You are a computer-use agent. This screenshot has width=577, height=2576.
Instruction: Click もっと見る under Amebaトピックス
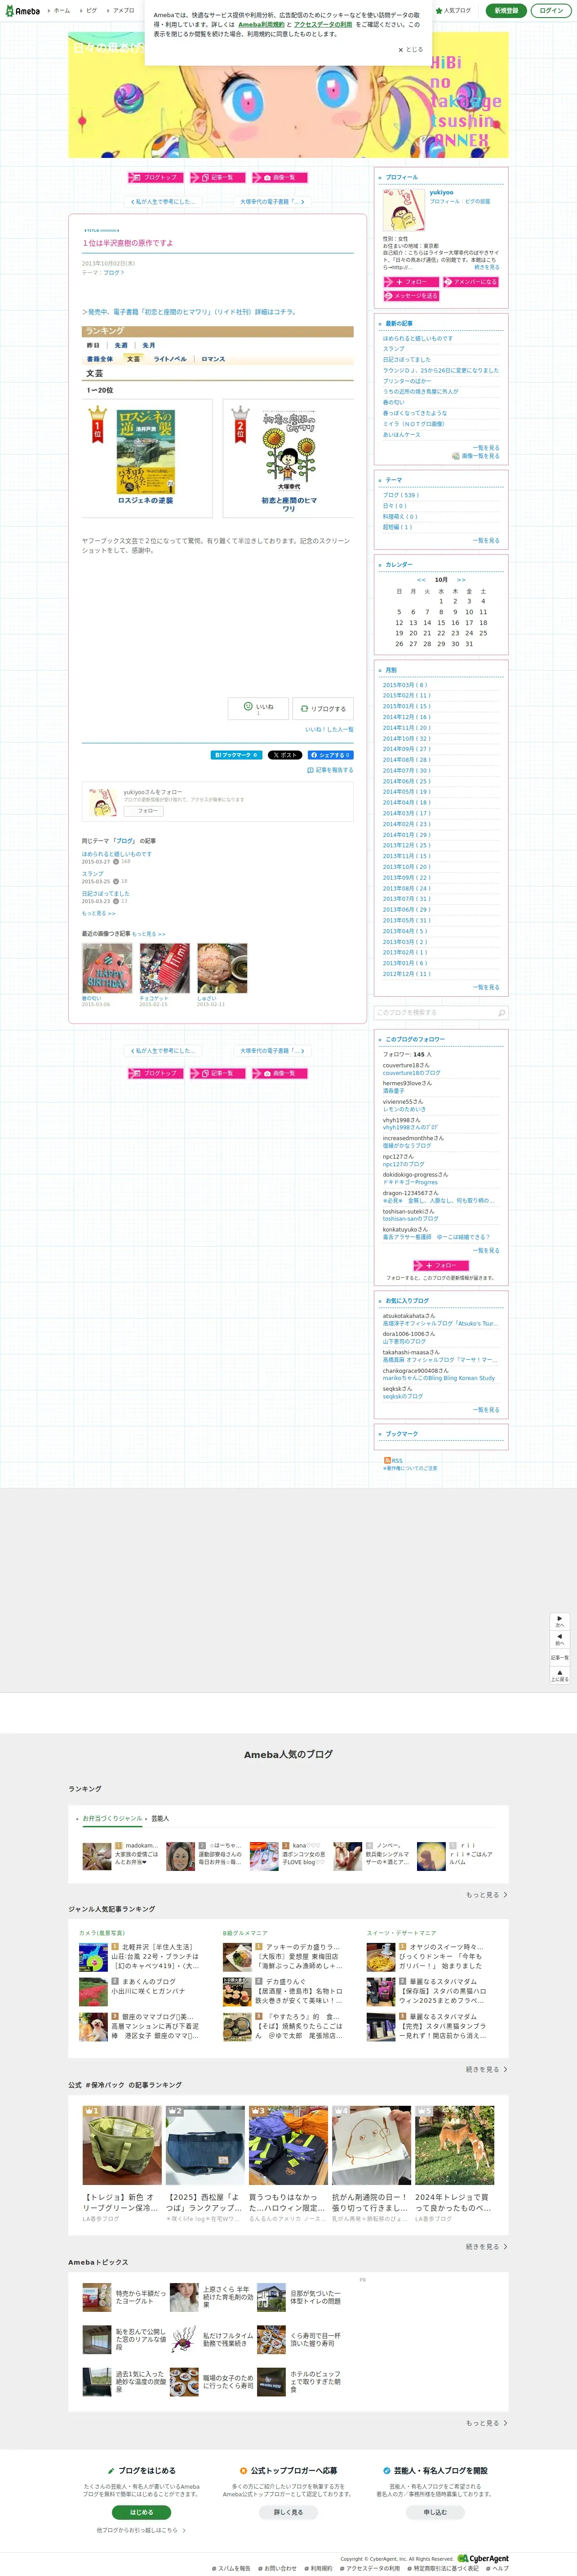[x=486, y=2422]
